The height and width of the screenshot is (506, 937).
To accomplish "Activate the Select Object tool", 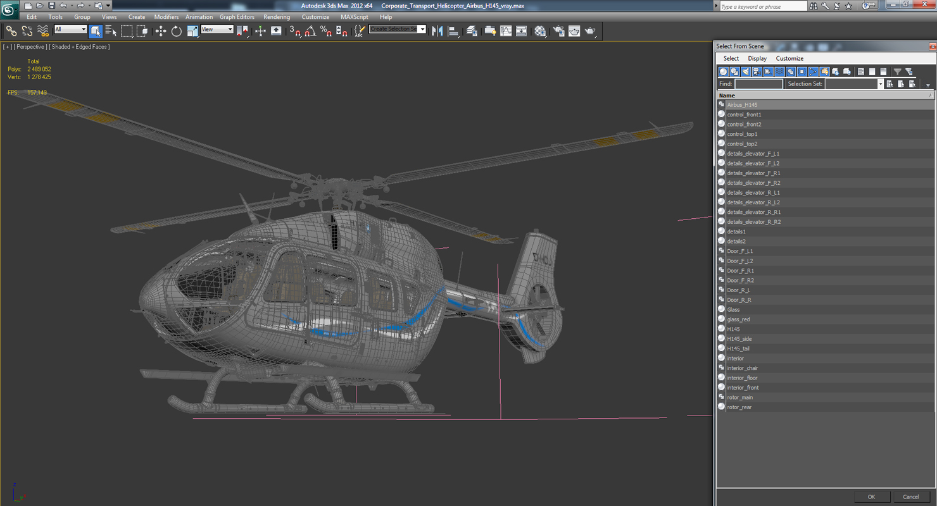I will (x=96, y=30).
